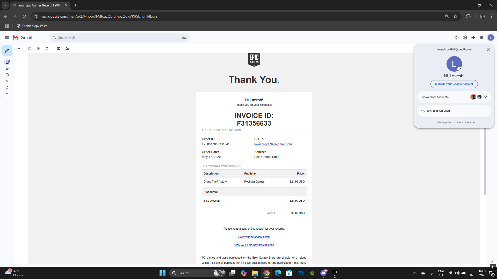Click Manage your Google Account

[x=454, y=84]
